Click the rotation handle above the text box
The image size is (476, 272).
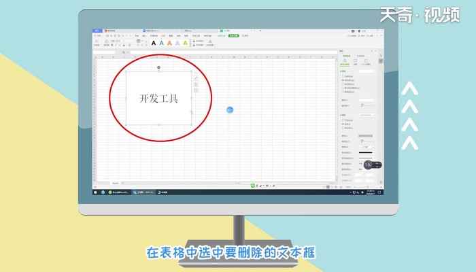coord(159,67)
